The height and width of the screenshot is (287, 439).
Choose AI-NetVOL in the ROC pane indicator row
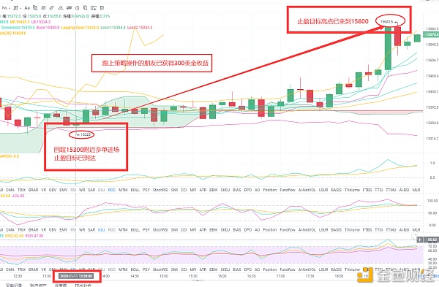pyautogui.click(x=307, y=190)
